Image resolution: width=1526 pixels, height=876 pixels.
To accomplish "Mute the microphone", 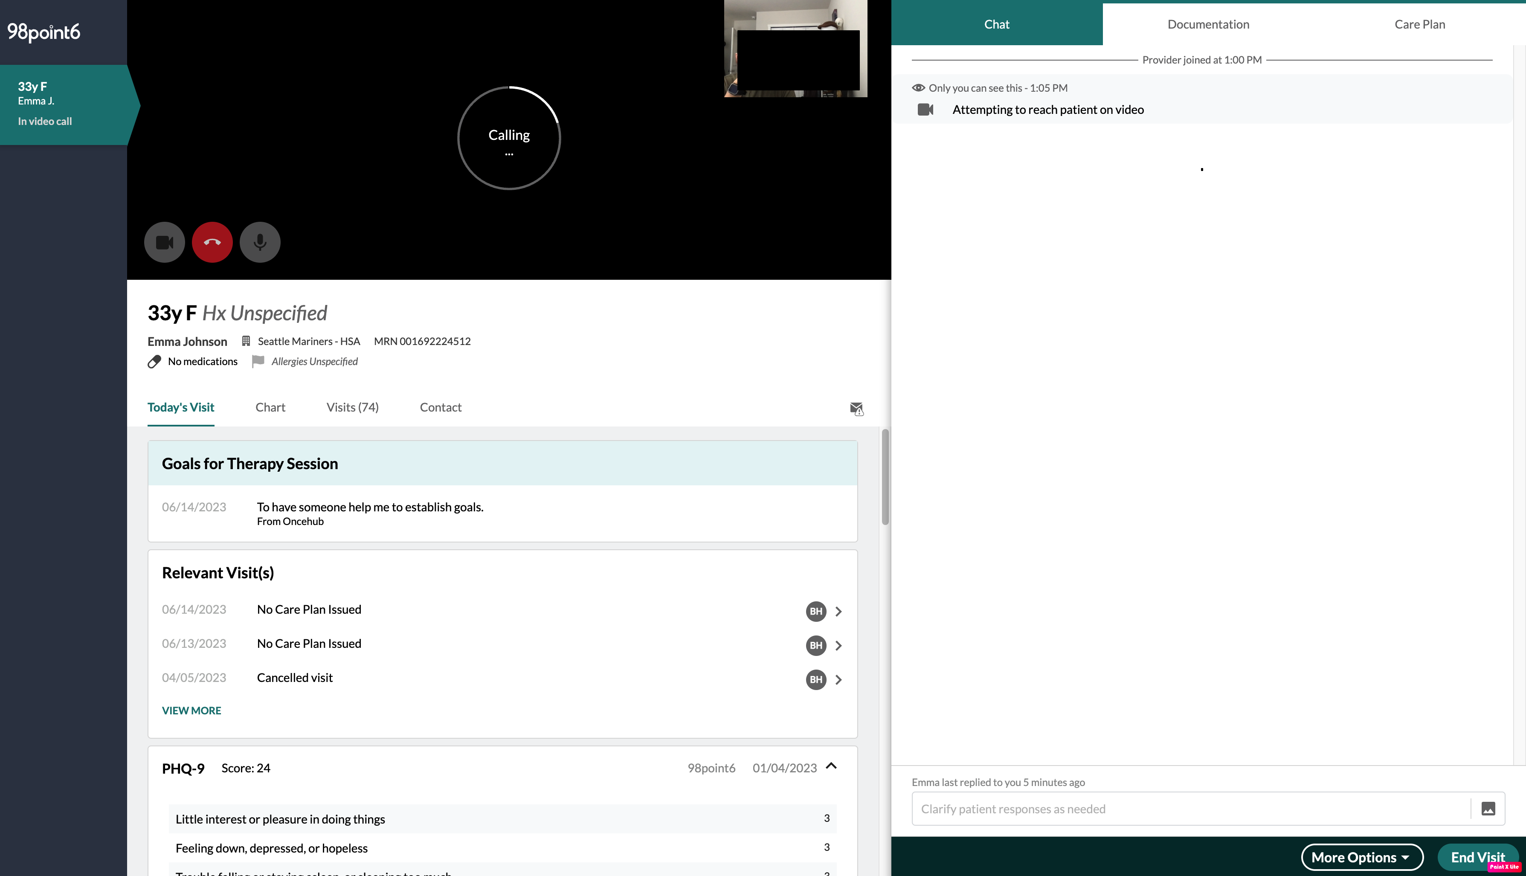I will click(x=260, y=243).
